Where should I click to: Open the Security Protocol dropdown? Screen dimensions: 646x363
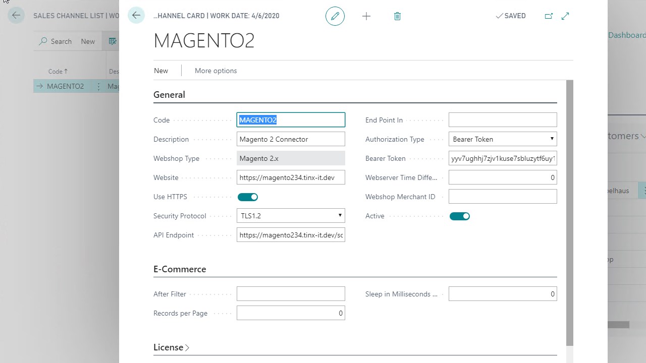[291, 216]
